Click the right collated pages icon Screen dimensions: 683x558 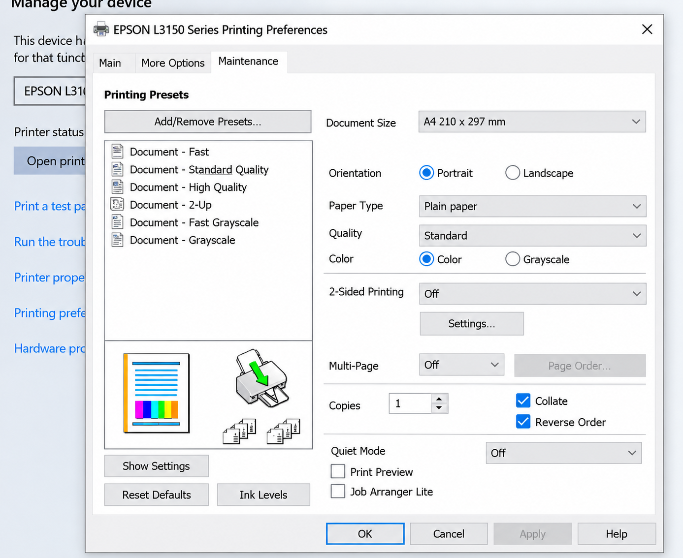click(284, 432)
